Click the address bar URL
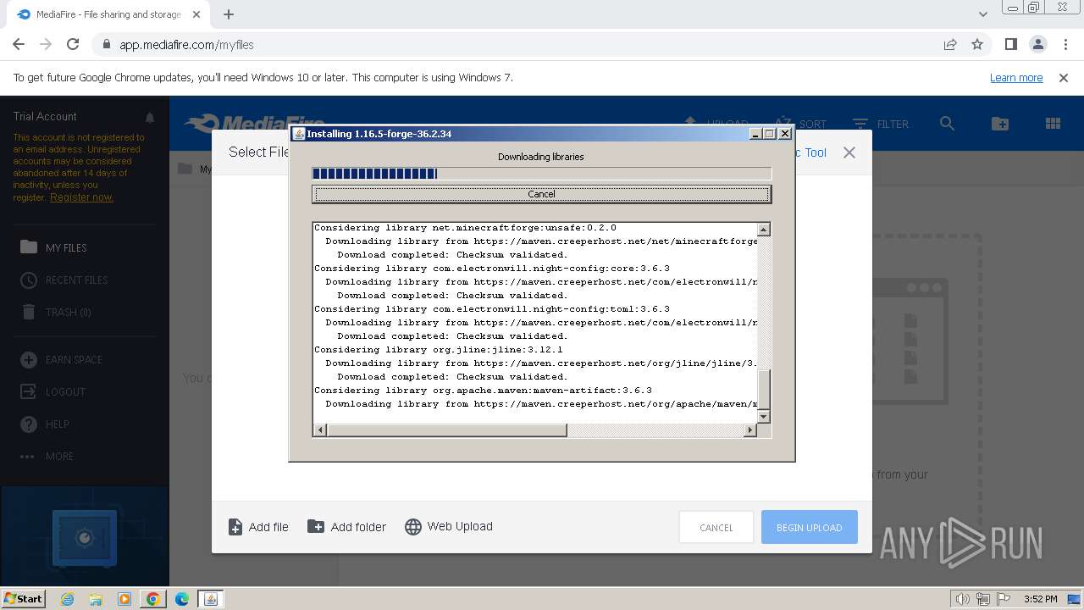 coord(186,45)
